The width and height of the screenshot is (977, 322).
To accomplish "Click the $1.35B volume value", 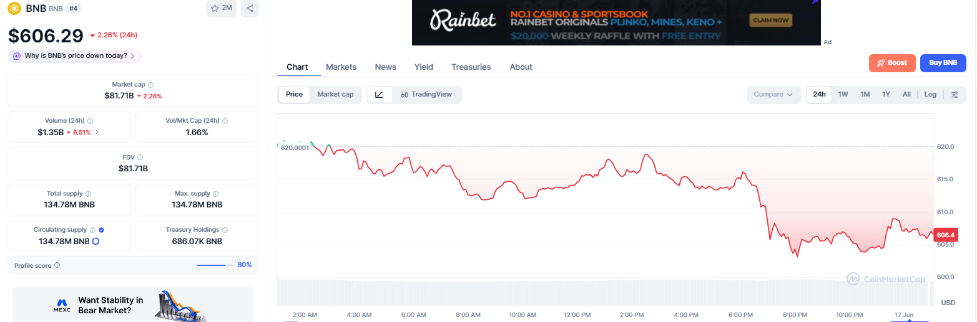I will [51, 133].
